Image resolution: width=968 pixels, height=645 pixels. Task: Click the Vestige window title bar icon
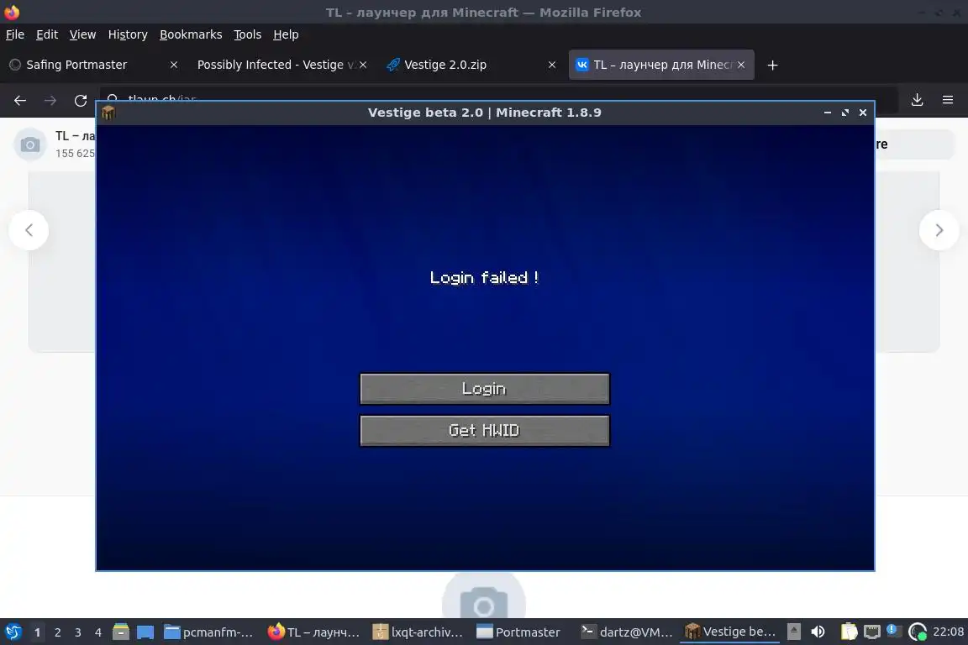tap(108, 113)
